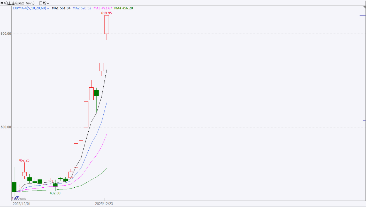Click the 600.00 price axis label
366x207 pixels.
(6, 34)
